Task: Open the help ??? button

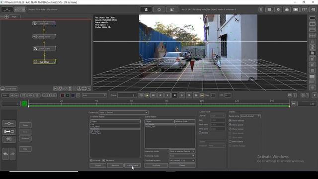Action: 304,9
